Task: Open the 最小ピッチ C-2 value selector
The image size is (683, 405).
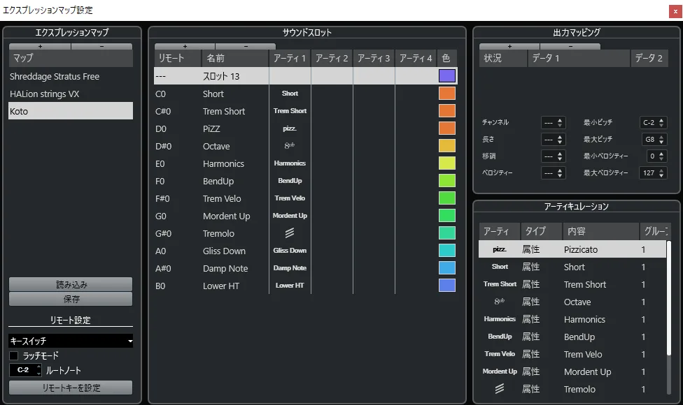Action: [653, 123]
